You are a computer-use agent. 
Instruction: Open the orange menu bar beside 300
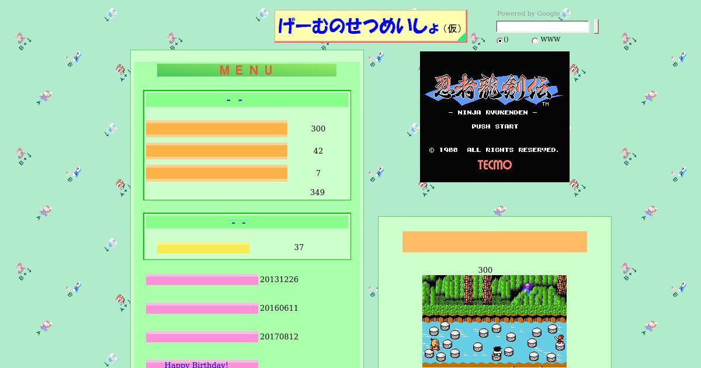click(x=217, y=129)
